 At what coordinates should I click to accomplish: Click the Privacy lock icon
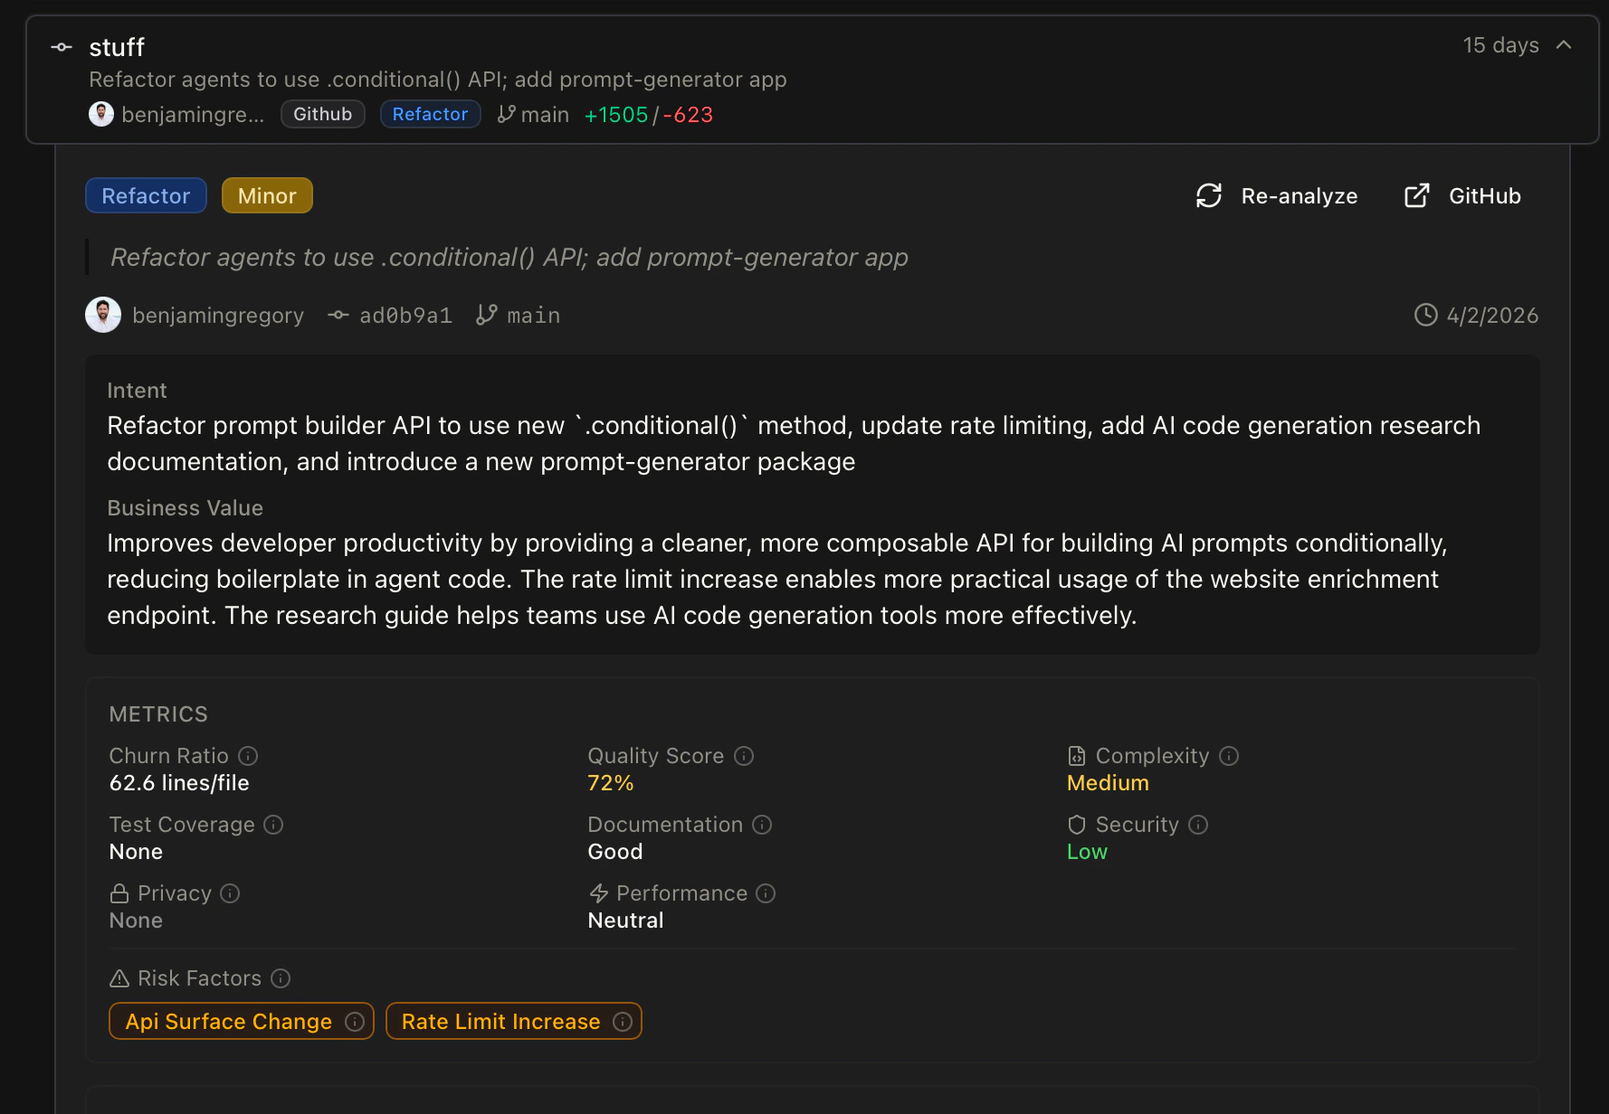click(x=119, y=893)
